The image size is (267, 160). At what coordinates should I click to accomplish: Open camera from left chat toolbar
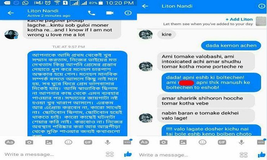(29, 142)
